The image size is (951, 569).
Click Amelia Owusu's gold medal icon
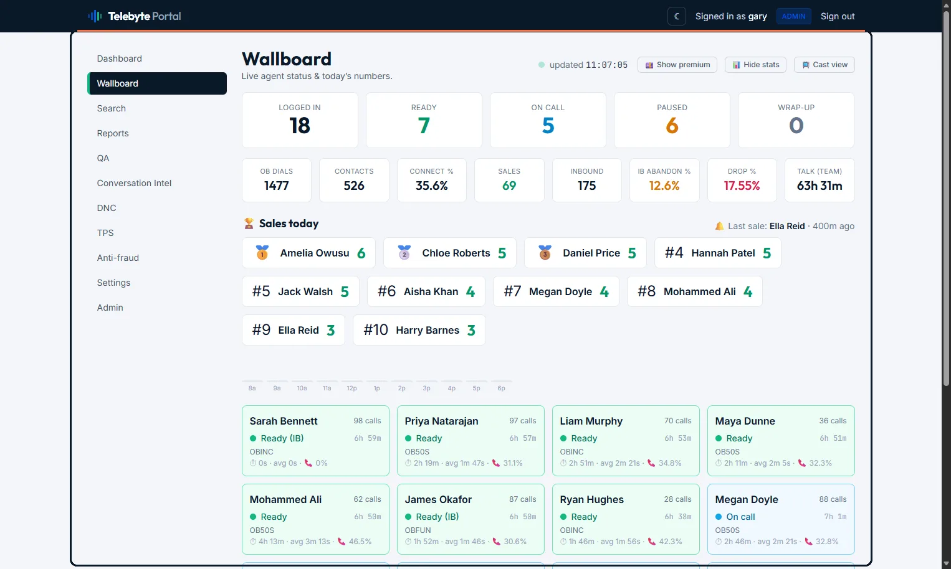(262, 253)
